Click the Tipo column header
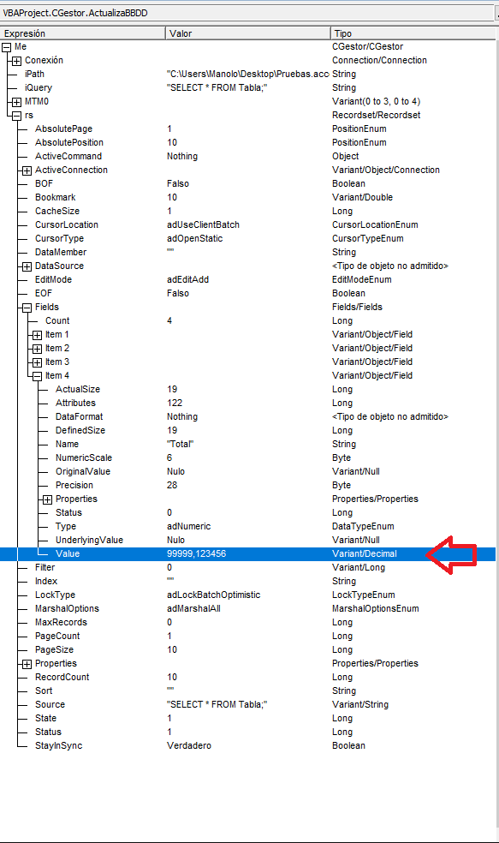499x843 pixels. (x=413, y=33)
